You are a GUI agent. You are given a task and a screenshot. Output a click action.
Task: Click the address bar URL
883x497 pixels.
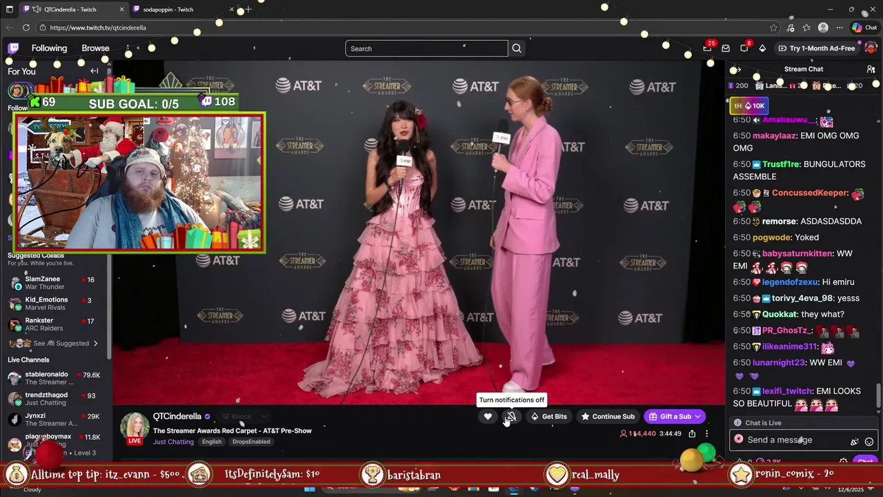point(98,28)
